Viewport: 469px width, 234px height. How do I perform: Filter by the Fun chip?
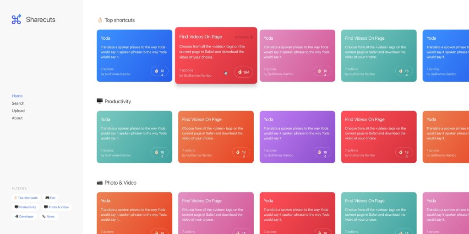pos(50,197)
